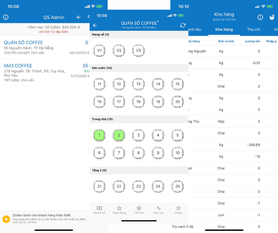Tap the Lon unit cell
This screenshot has height=233, width=278.
tap(221, 215)
